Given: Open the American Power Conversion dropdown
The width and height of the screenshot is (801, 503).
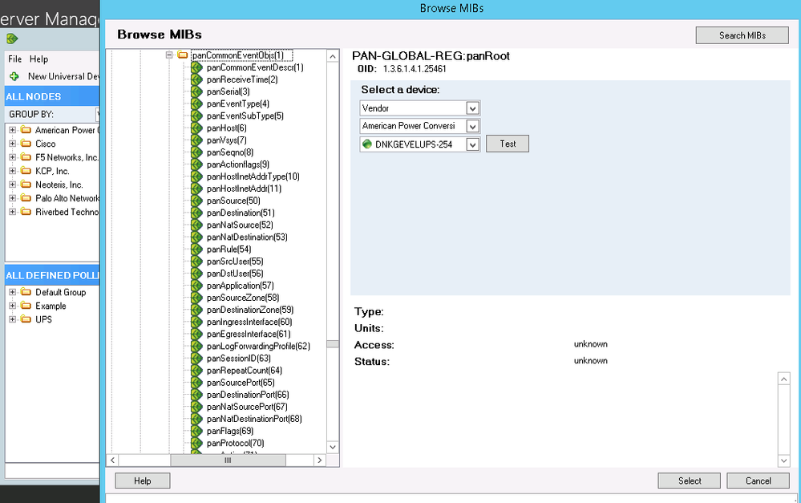Looking at the screenshot, I should click(472, 127).
